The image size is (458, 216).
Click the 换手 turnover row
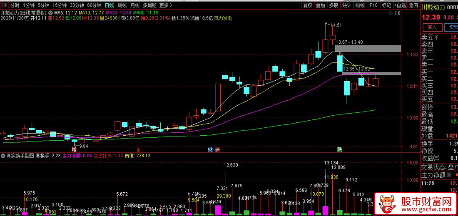pos(439,144)
